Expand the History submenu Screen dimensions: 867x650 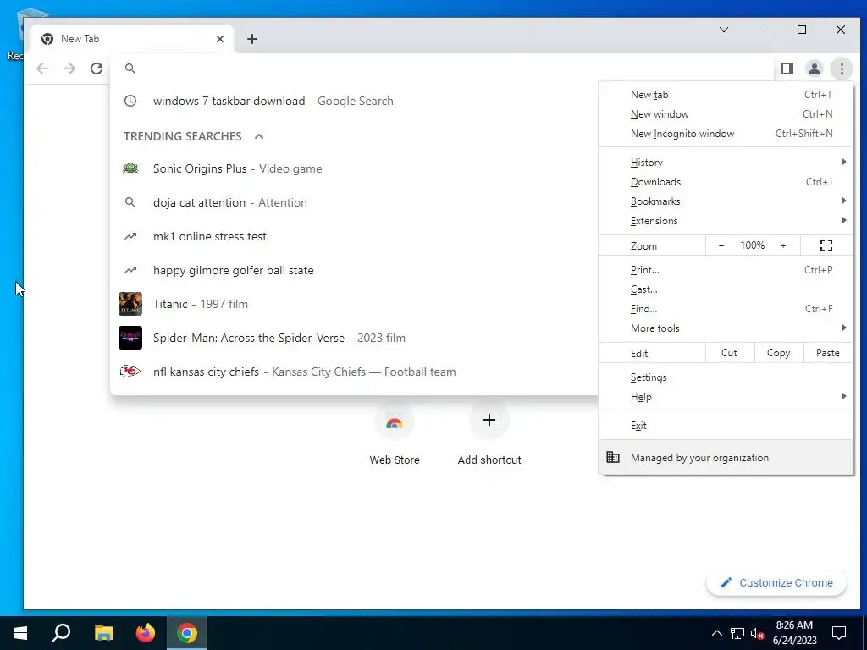click(726, 162)
